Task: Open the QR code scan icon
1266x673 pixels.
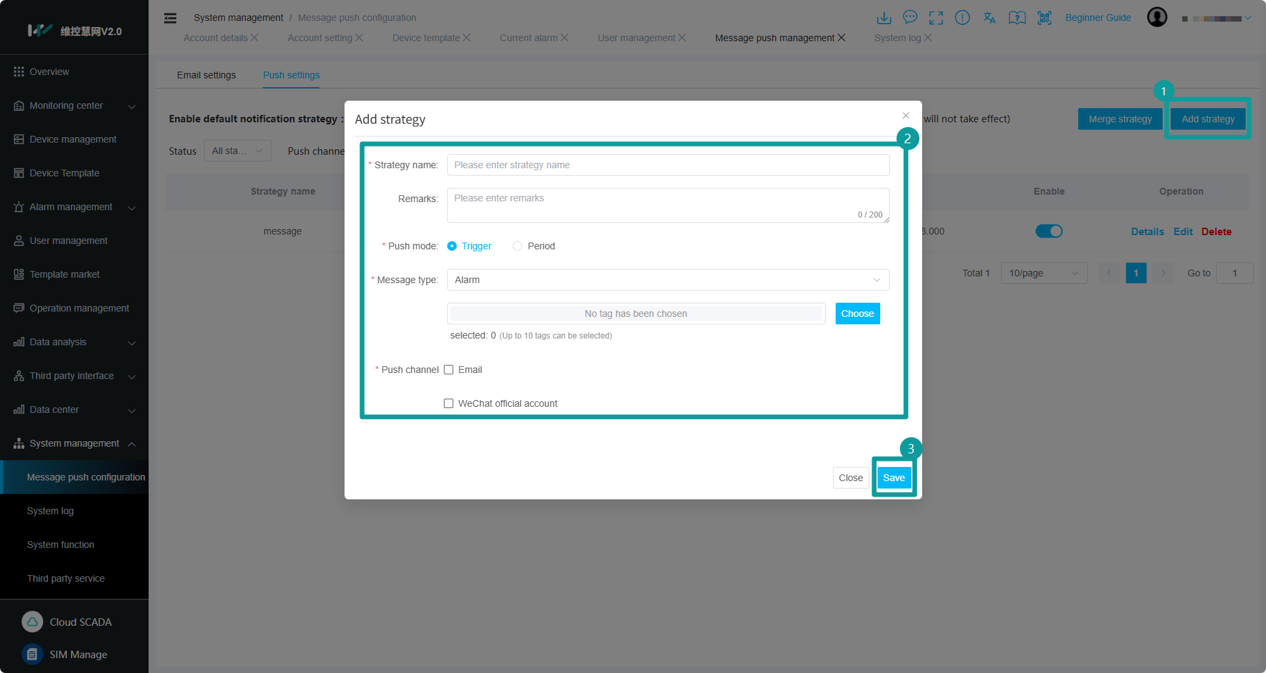Action: click(x=1044, y=18)
